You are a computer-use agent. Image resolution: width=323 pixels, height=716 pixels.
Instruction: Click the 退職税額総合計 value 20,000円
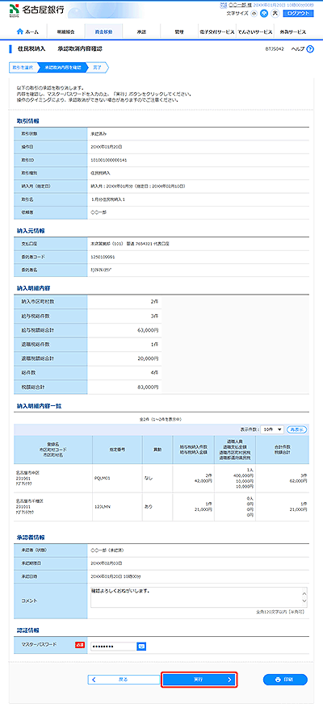click(x=147, y=358)
